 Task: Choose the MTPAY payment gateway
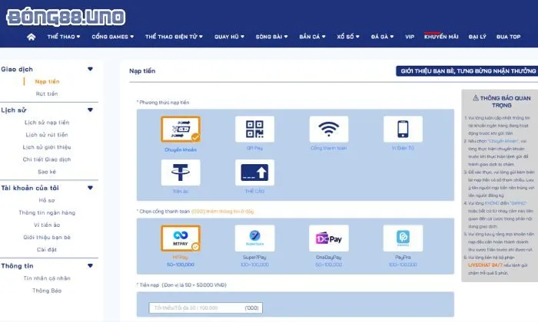181,238
